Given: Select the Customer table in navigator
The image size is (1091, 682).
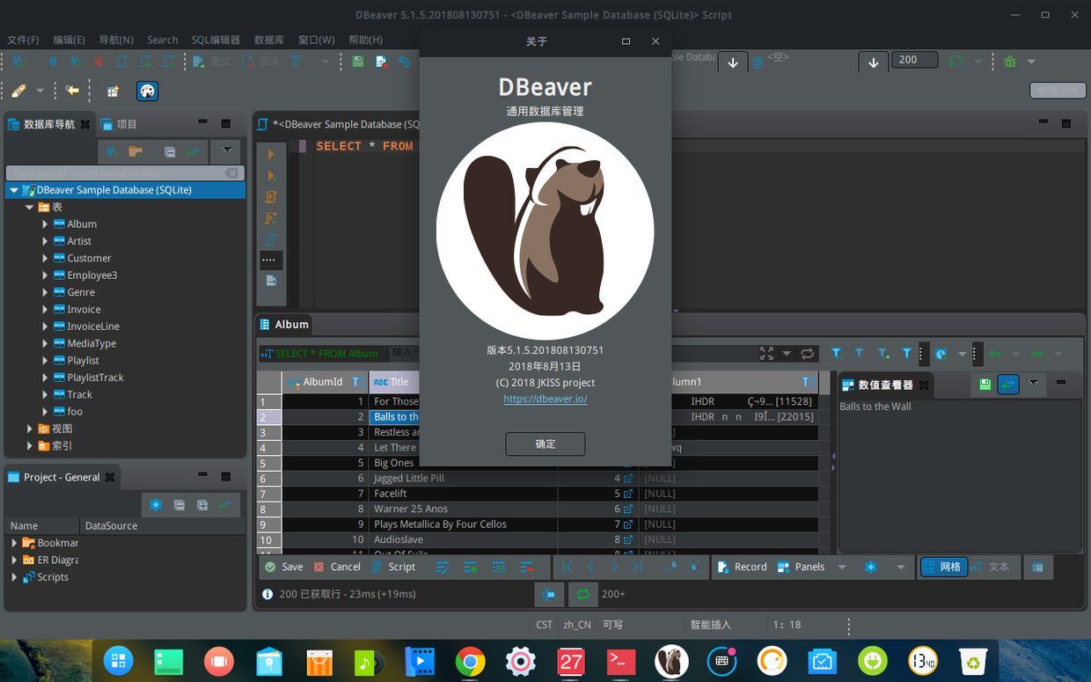Looking at the screenshot, I should click(89, 258).
